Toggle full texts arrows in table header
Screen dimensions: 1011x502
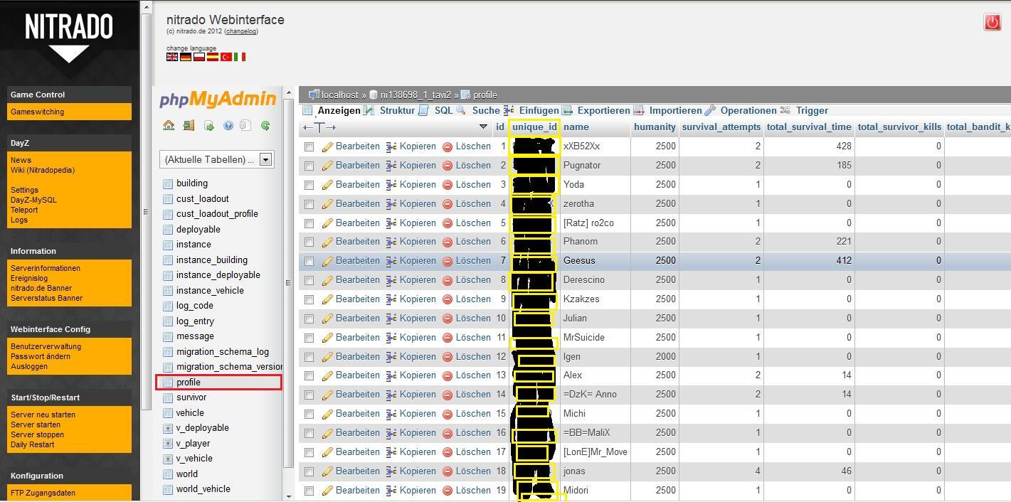point(319,127)
